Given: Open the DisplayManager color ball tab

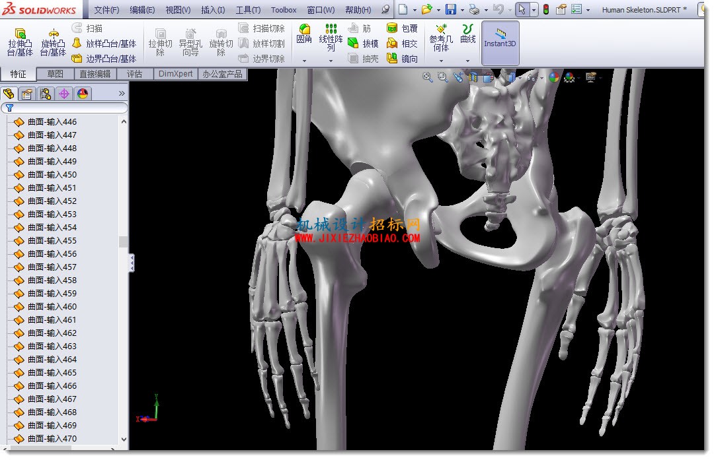Looking at the screenshot, I should click(x=83, y=94).
